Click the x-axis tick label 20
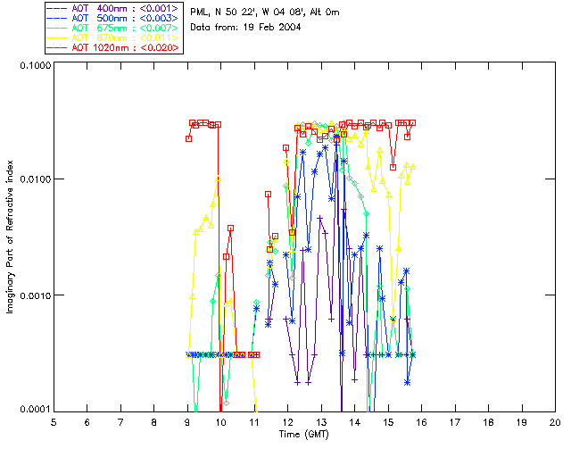 tap(555, 422)
